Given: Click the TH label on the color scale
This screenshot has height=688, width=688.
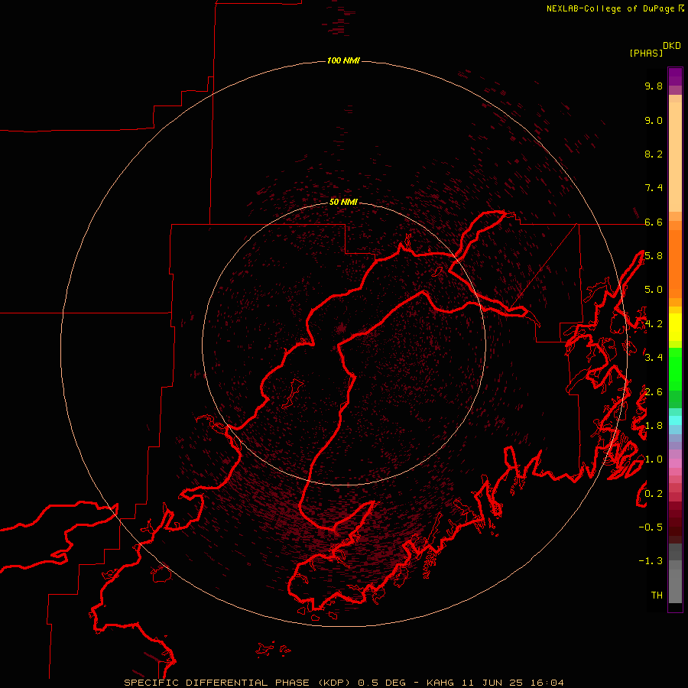Looking at the screenshot, I should [x=657, y=596].
